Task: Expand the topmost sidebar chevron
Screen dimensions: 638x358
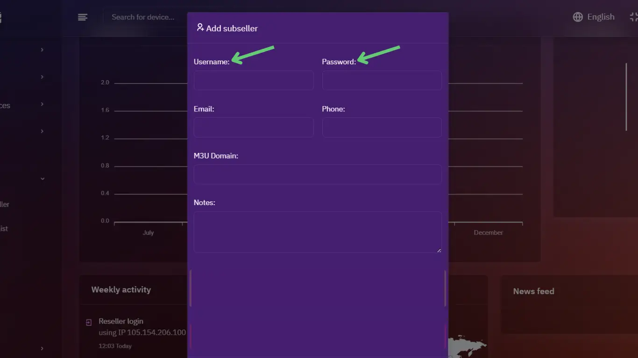Action: click(x=42, y=50)
